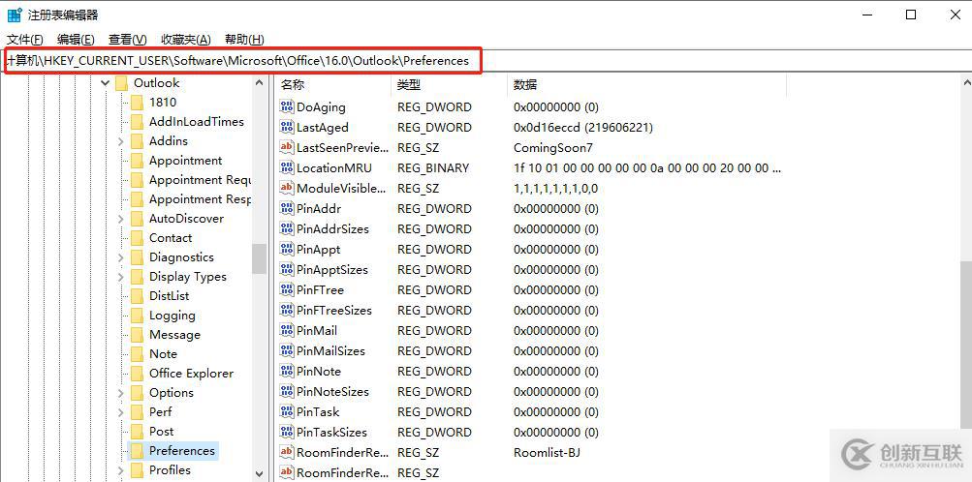Click the LastSeenPrevie... string value icon
The image size is (972, 482).
(x=287, y=147)
